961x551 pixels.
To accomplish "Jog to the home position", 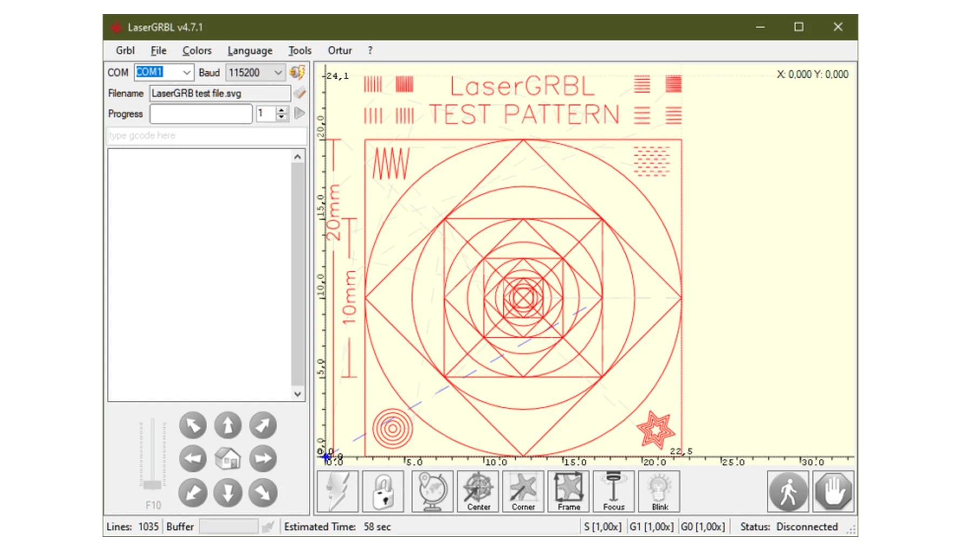I will click(x=228, y=459).
